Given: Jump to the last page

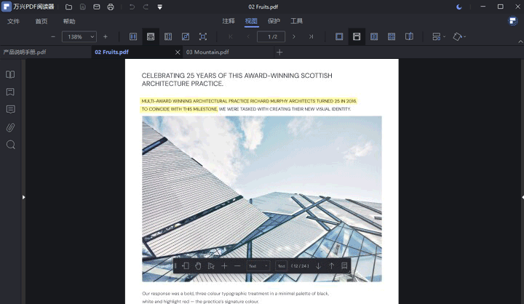Looking at the screenshot, I should 311,37.
